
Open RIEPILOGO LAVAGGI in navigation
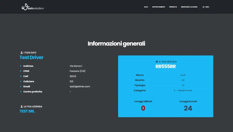pyautogui.click(x=189, y=7)
